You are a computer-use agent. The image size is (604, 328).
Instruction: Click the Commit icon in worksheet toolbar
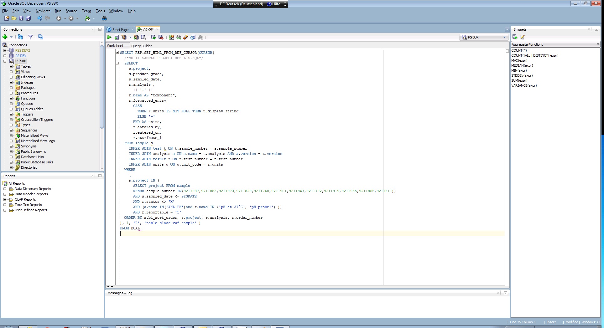[154, 37]
